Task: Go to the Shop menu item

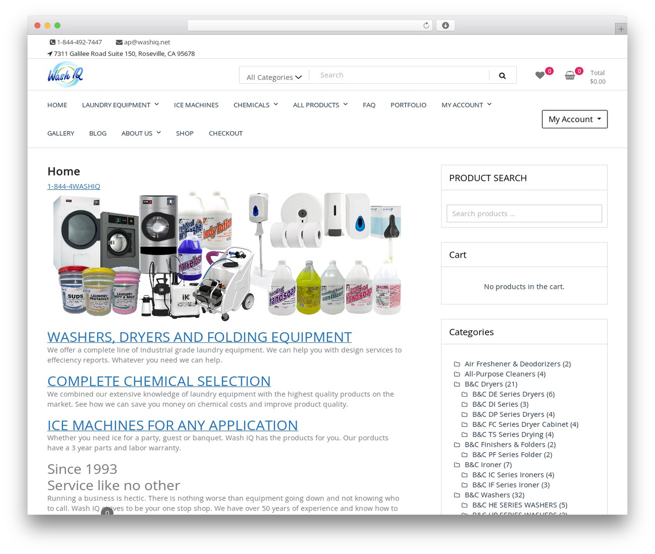Action: point(185,133)
